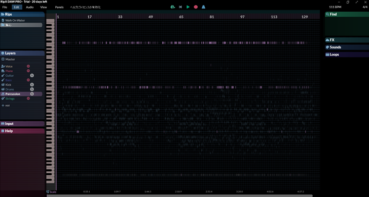369x197 pixels.
Task: Select the Piano layer
Action: tap(9, 71)
